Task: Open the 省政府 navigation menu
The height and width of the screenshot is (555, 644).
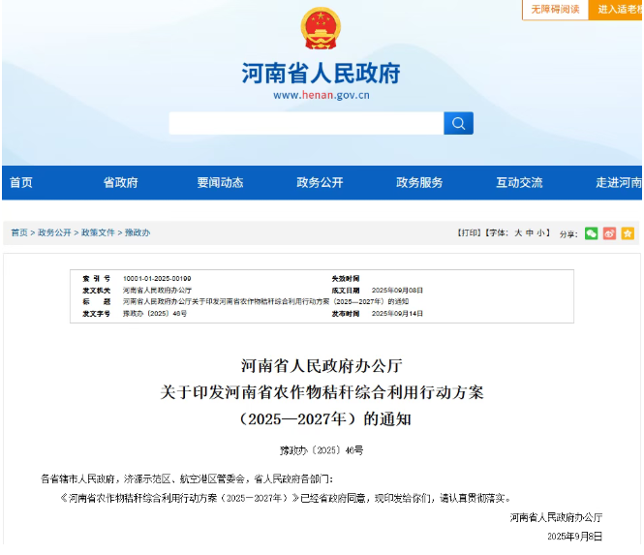Action: click(x=121, y=183)
